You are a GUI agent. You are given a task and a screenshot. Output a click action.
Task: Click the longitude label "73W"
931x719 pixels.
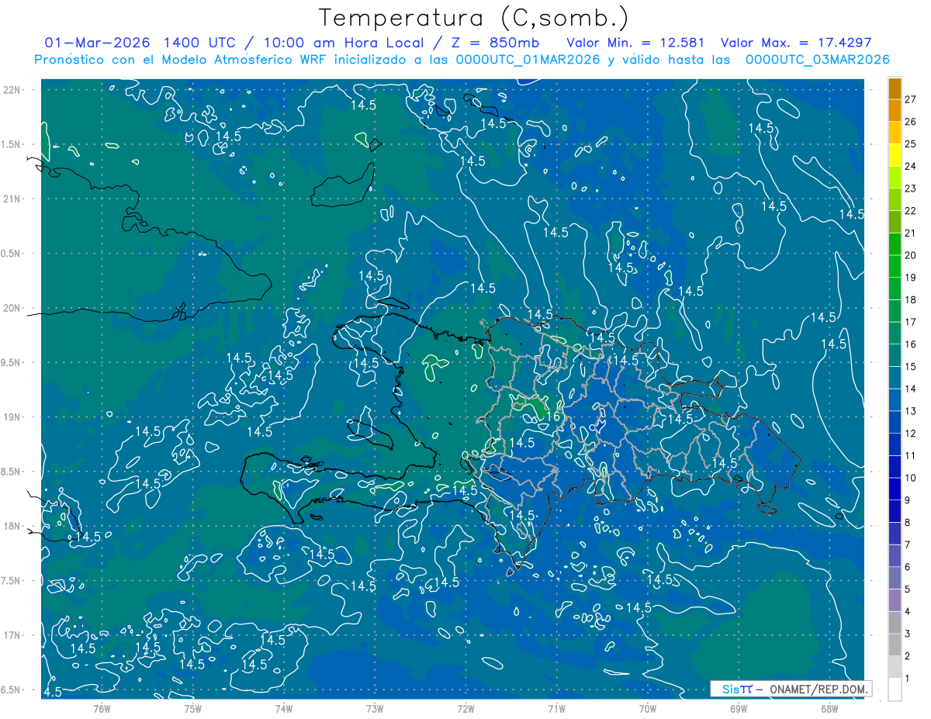375,709
